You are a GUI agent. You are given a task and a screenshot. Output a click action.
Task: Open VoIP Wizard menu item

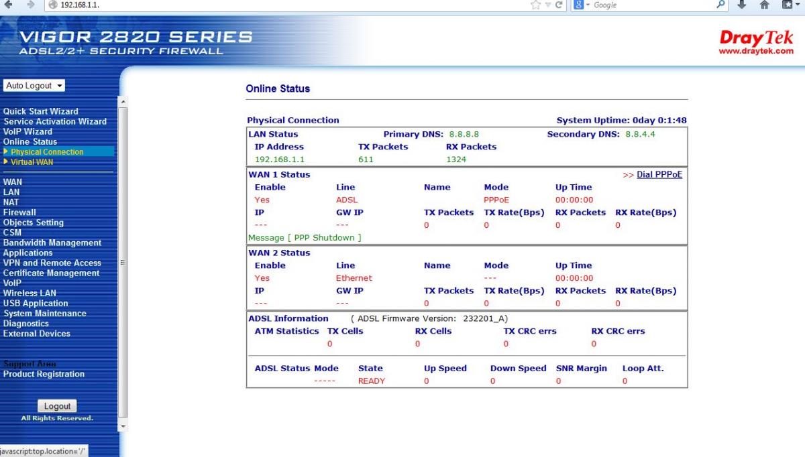point(28,131)
